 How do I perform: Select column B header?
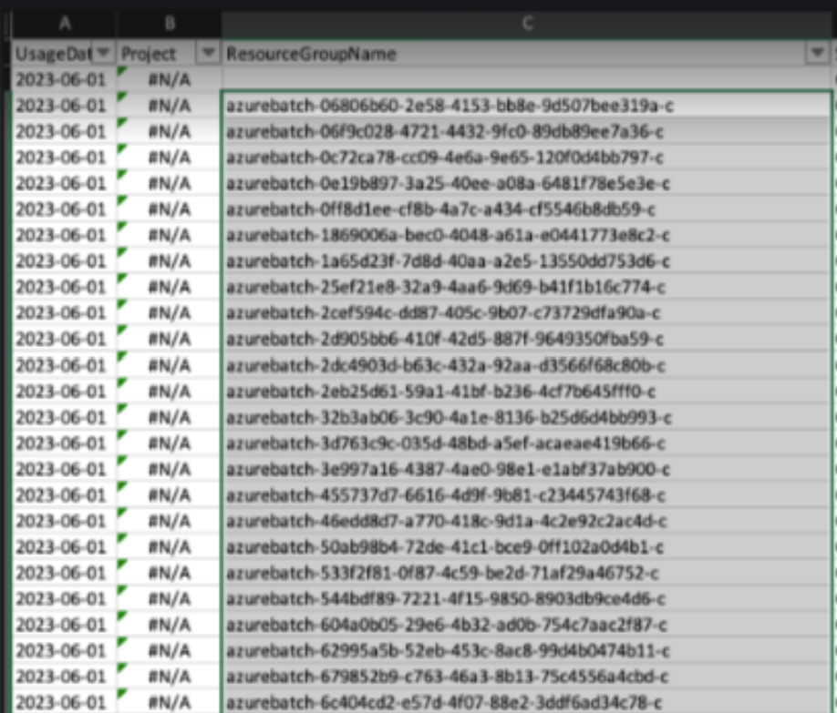[170, 24]
